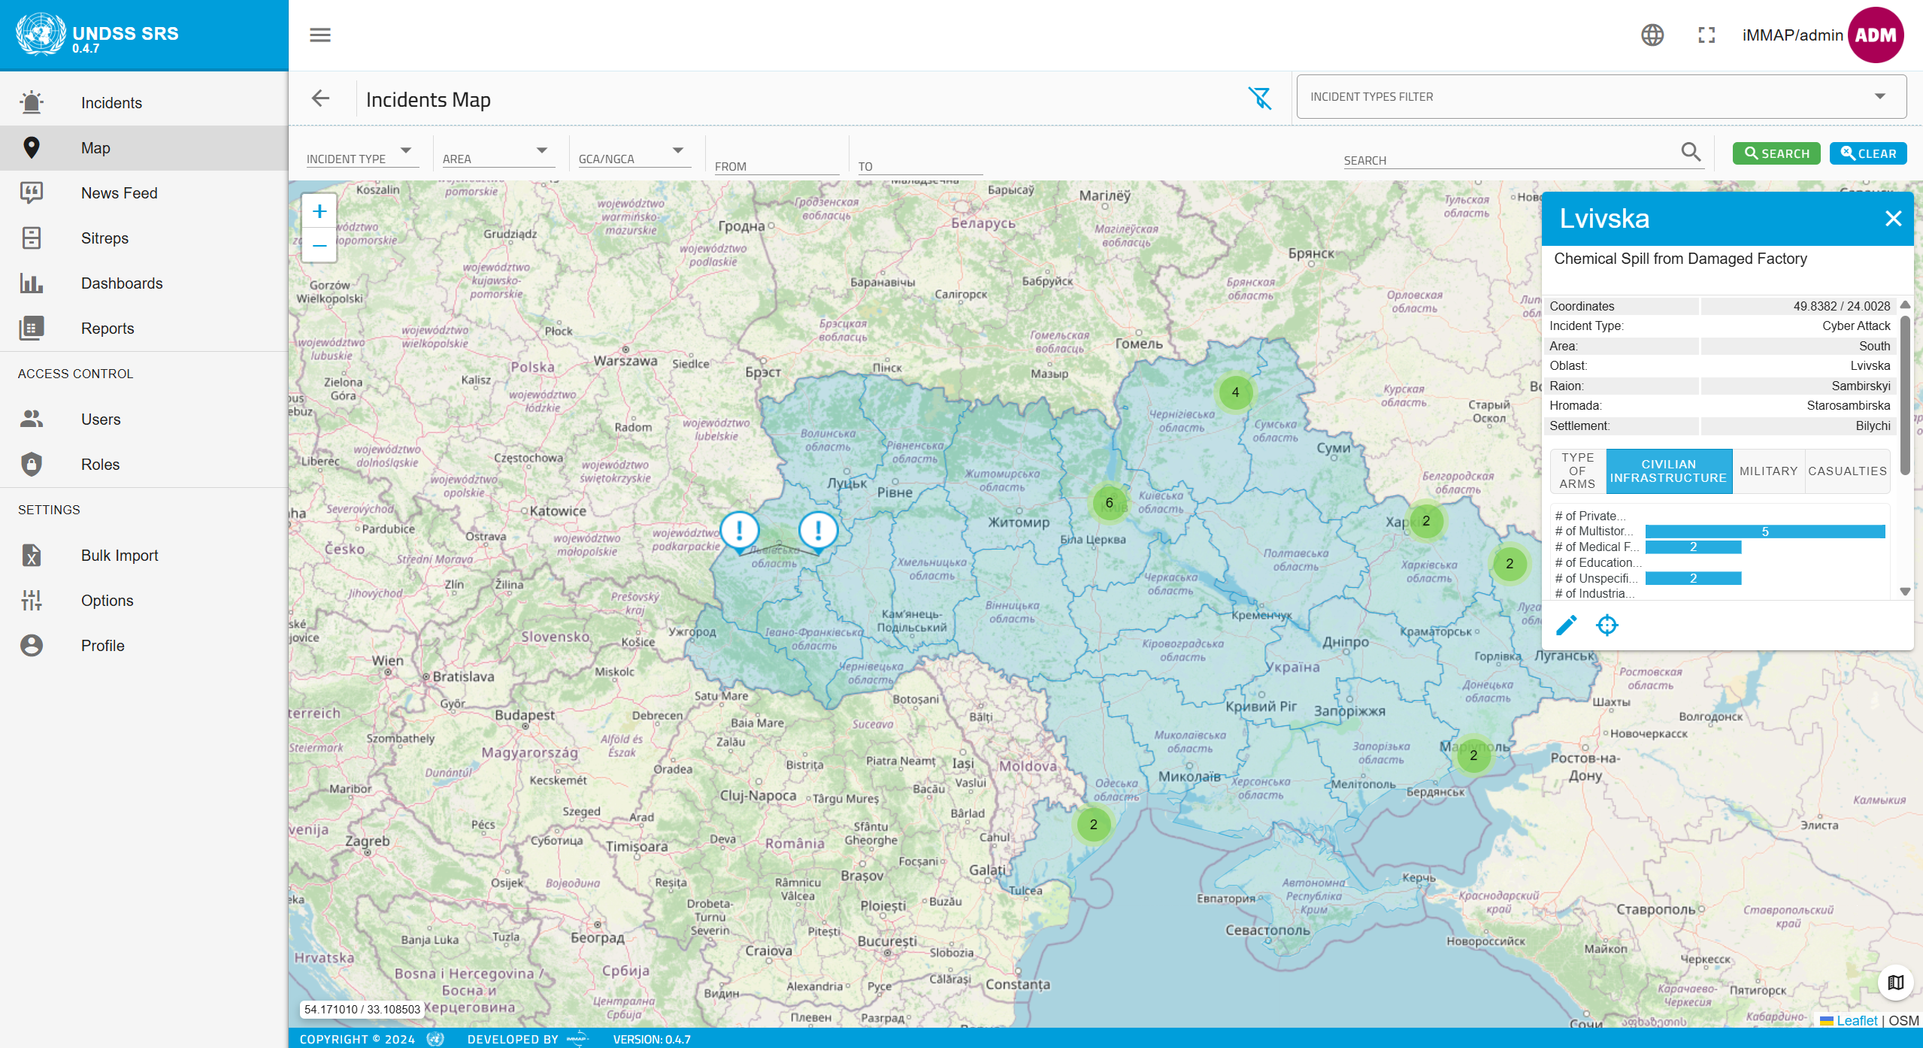Viewport: 1923px width, 1048px height.
Task: Open the News Feed section
Action: click(x=118, y=192)
